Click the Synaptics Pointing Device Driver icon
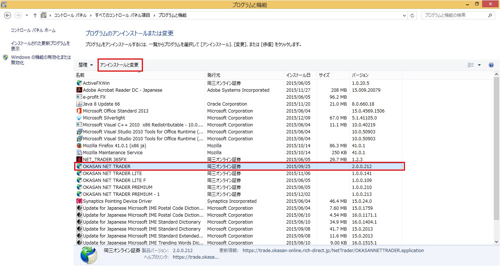 tap(79, 201)
